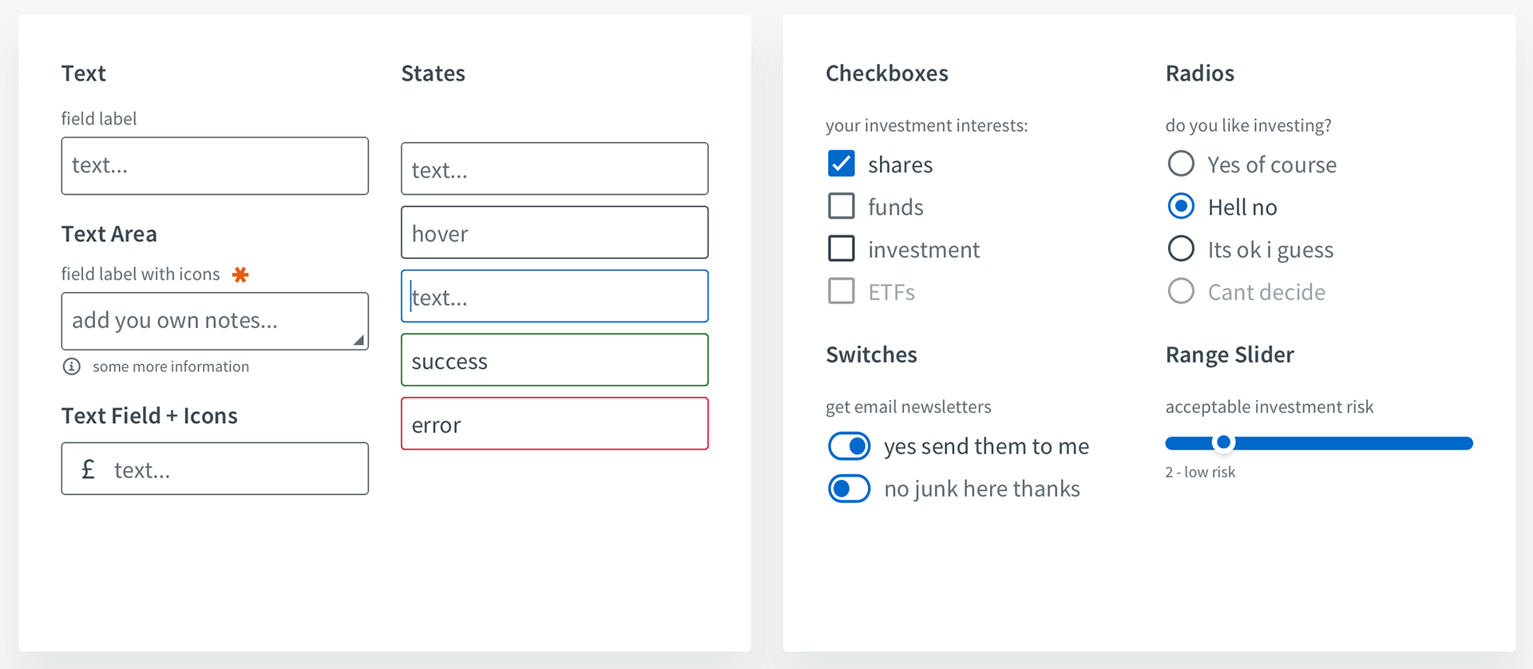Image resolution: width=1533 pixels, height=669 pixels.
Task: Click the info icon beside 'some more information'
Action: (x=72, y=366)
